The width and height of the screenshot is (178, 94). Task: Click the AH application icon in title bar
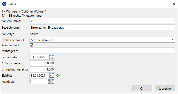(4, 4)
